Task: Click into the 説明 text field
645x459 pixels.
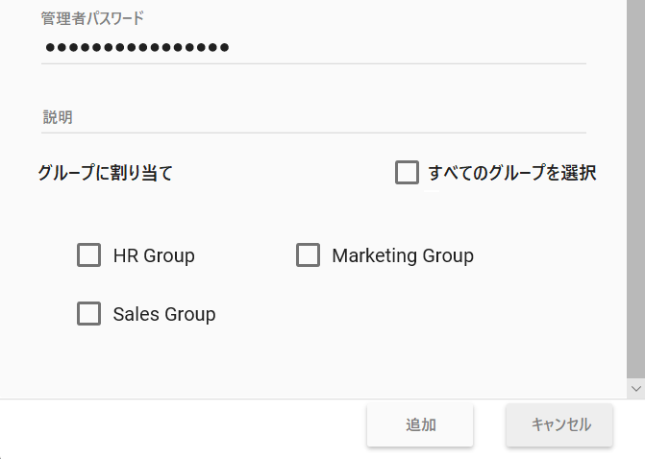Action: point(313,118)
